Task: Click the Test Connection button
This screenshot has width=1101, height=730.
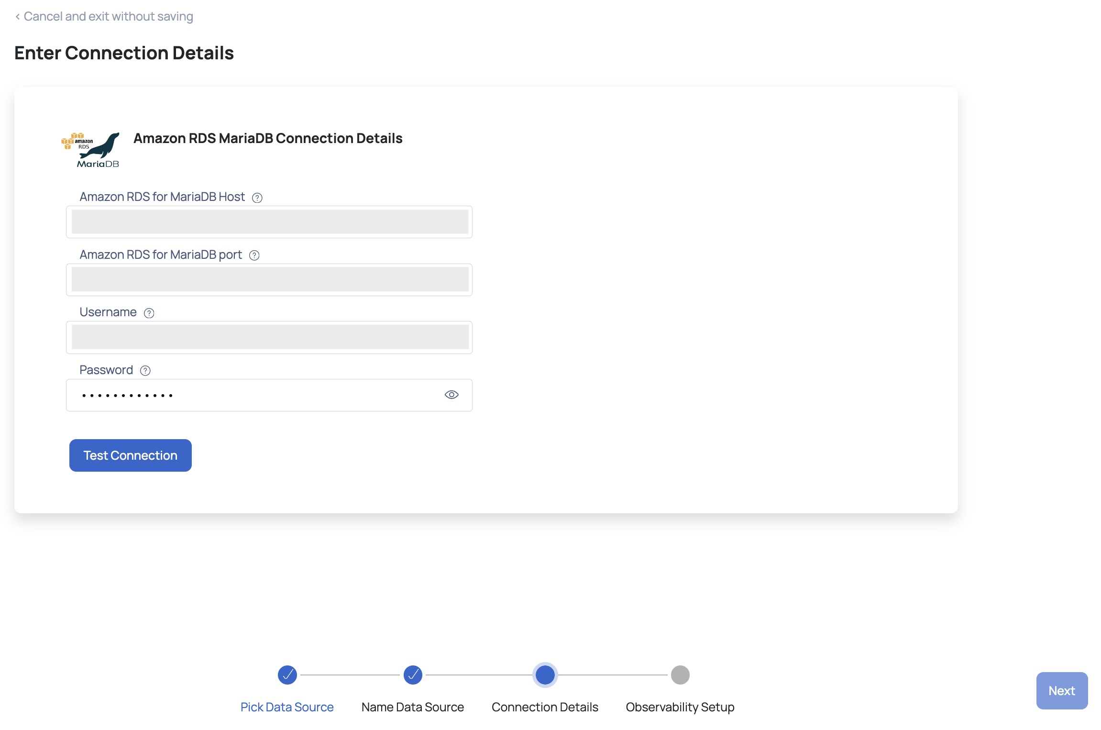Action: coord(131,455)
